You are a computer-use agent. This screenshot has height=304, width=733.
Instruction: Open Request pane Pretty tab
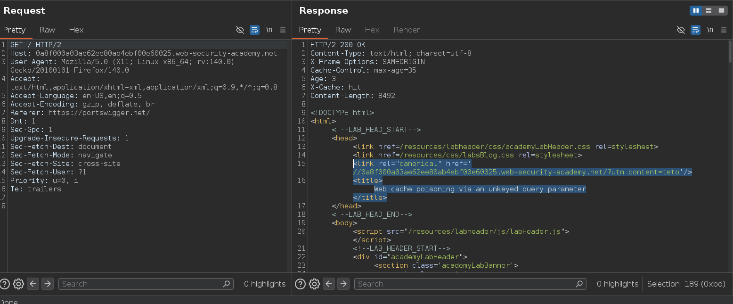[x=15, y=30]
